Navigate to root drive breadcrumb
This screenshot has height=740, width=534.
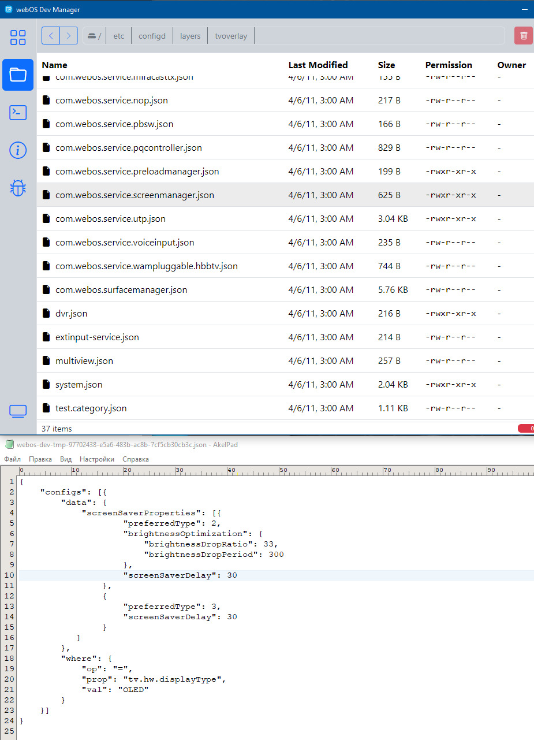94,36
